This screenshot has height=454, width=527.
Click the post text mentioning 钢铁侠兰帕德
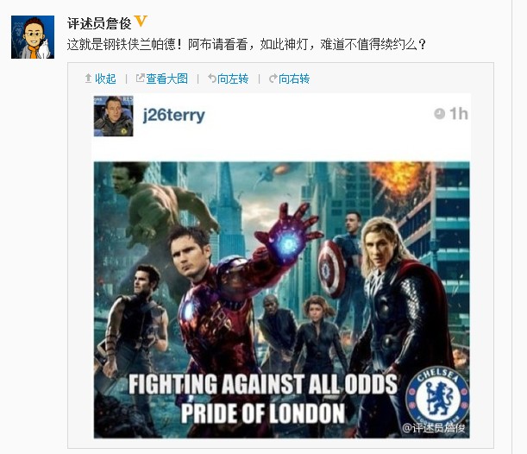(247, 44)
